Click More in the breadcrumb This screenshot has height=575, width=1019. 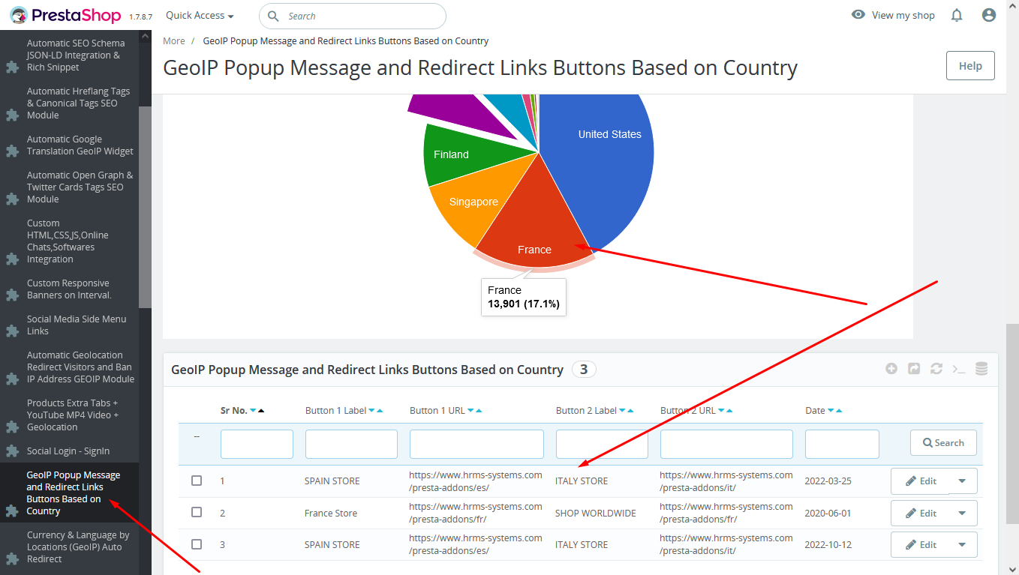point(174,40)
